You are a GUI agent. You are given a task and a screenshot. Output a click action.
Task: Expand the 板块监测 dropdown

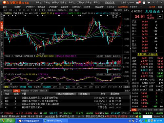(x=42, y=7)
